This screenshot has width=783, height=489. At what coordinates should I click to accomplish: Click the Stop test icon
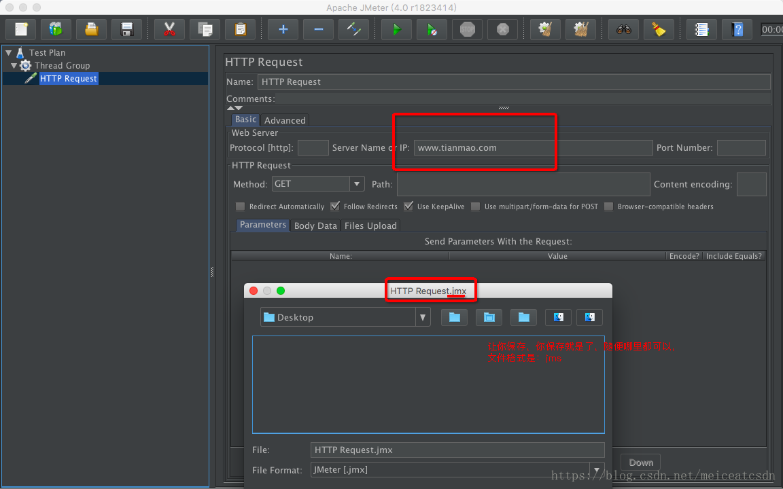pos(468,29)
